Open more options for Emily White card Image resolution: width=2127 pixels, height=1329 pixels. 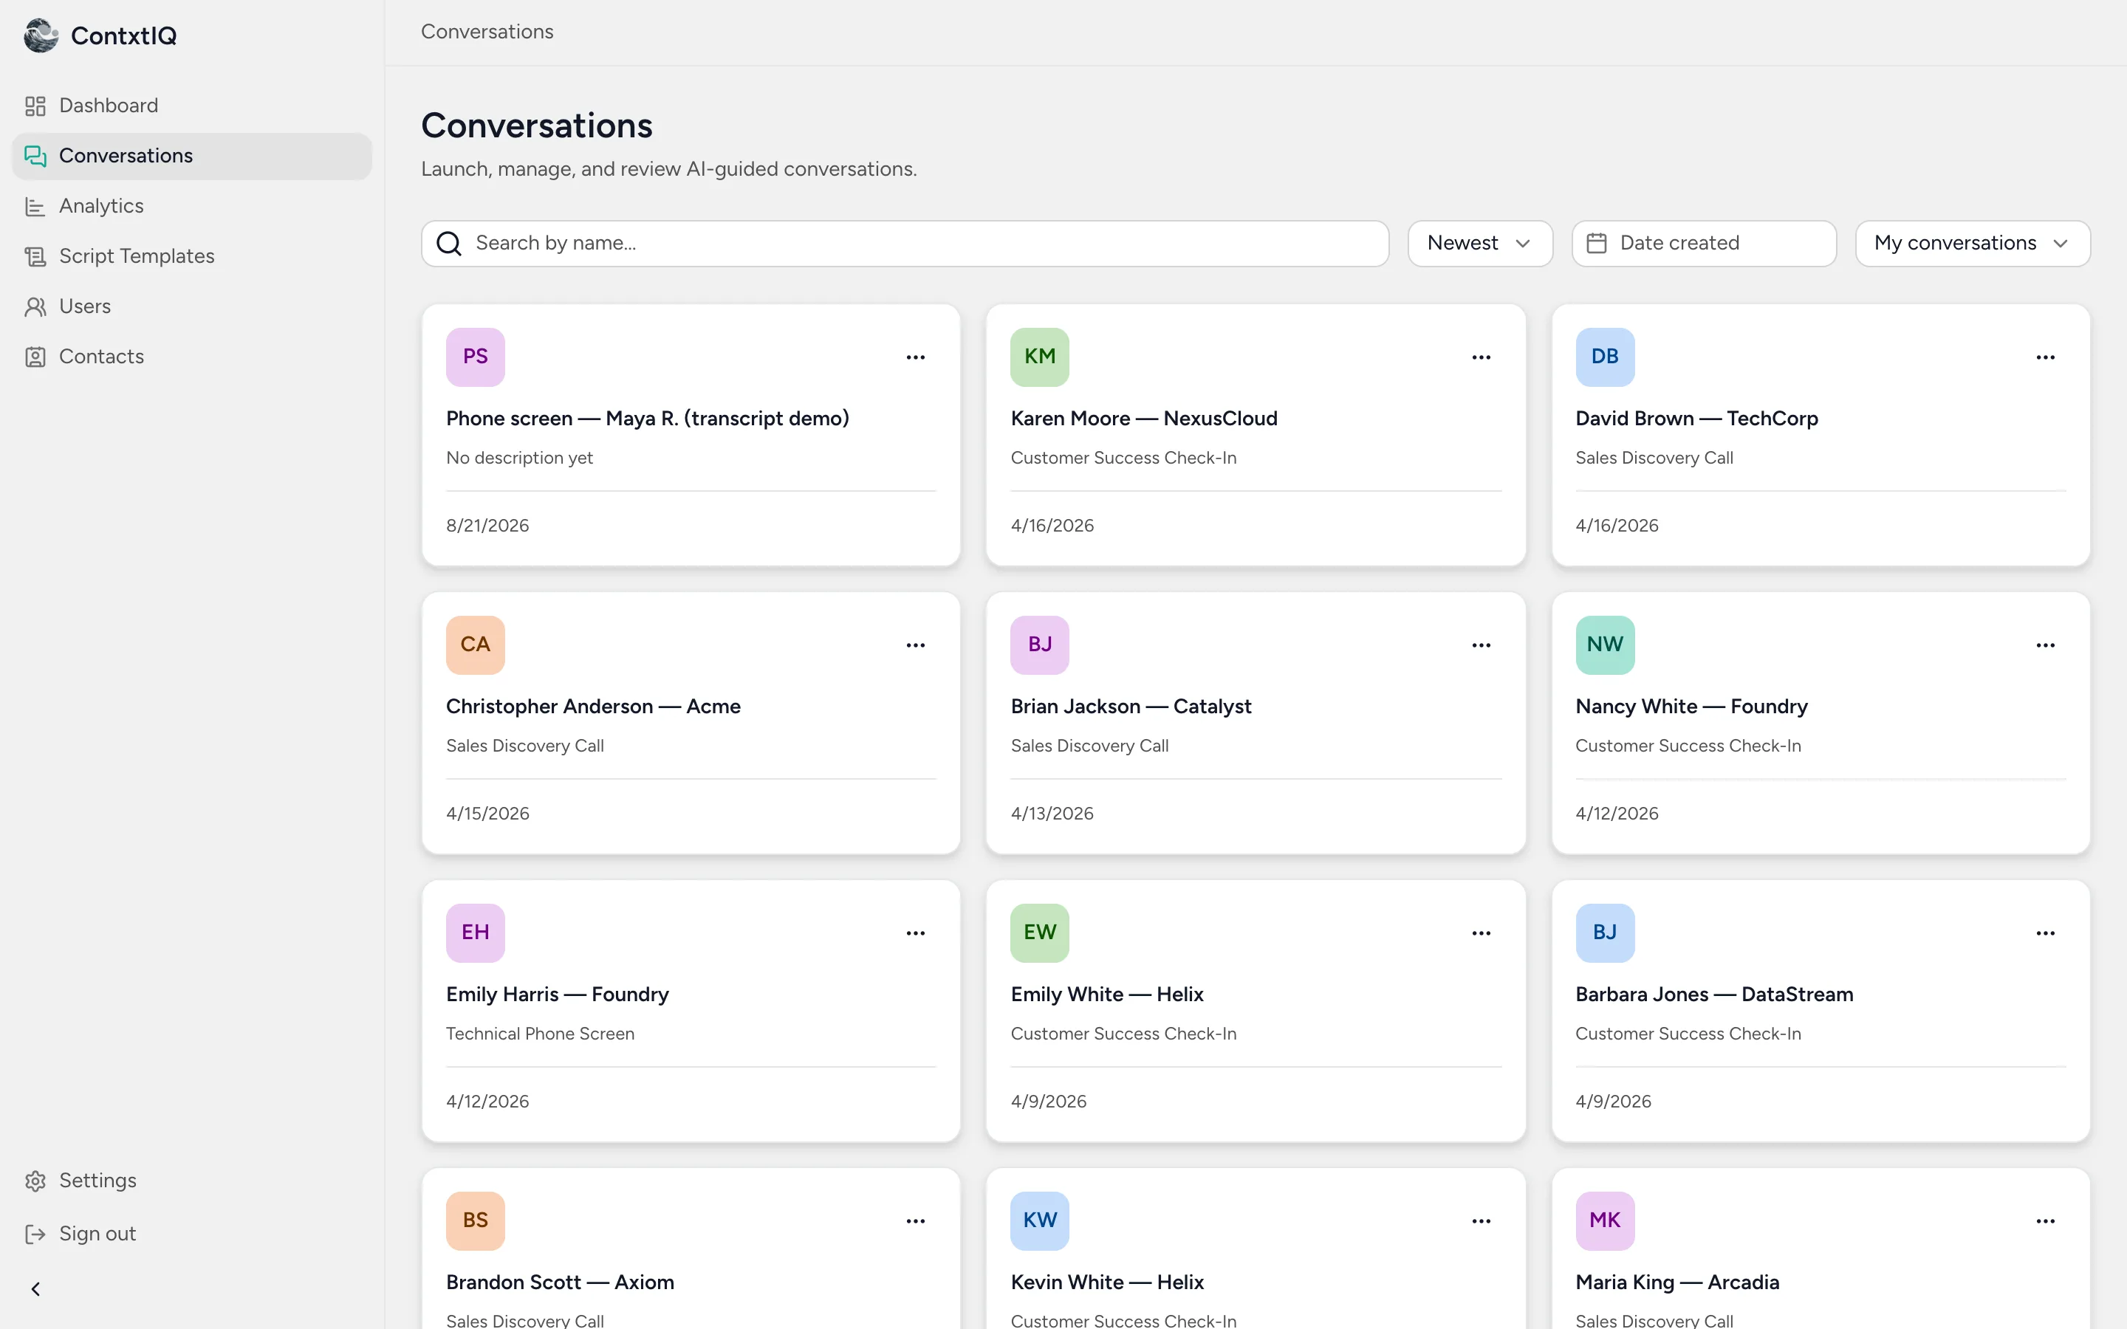(1481, 933)
